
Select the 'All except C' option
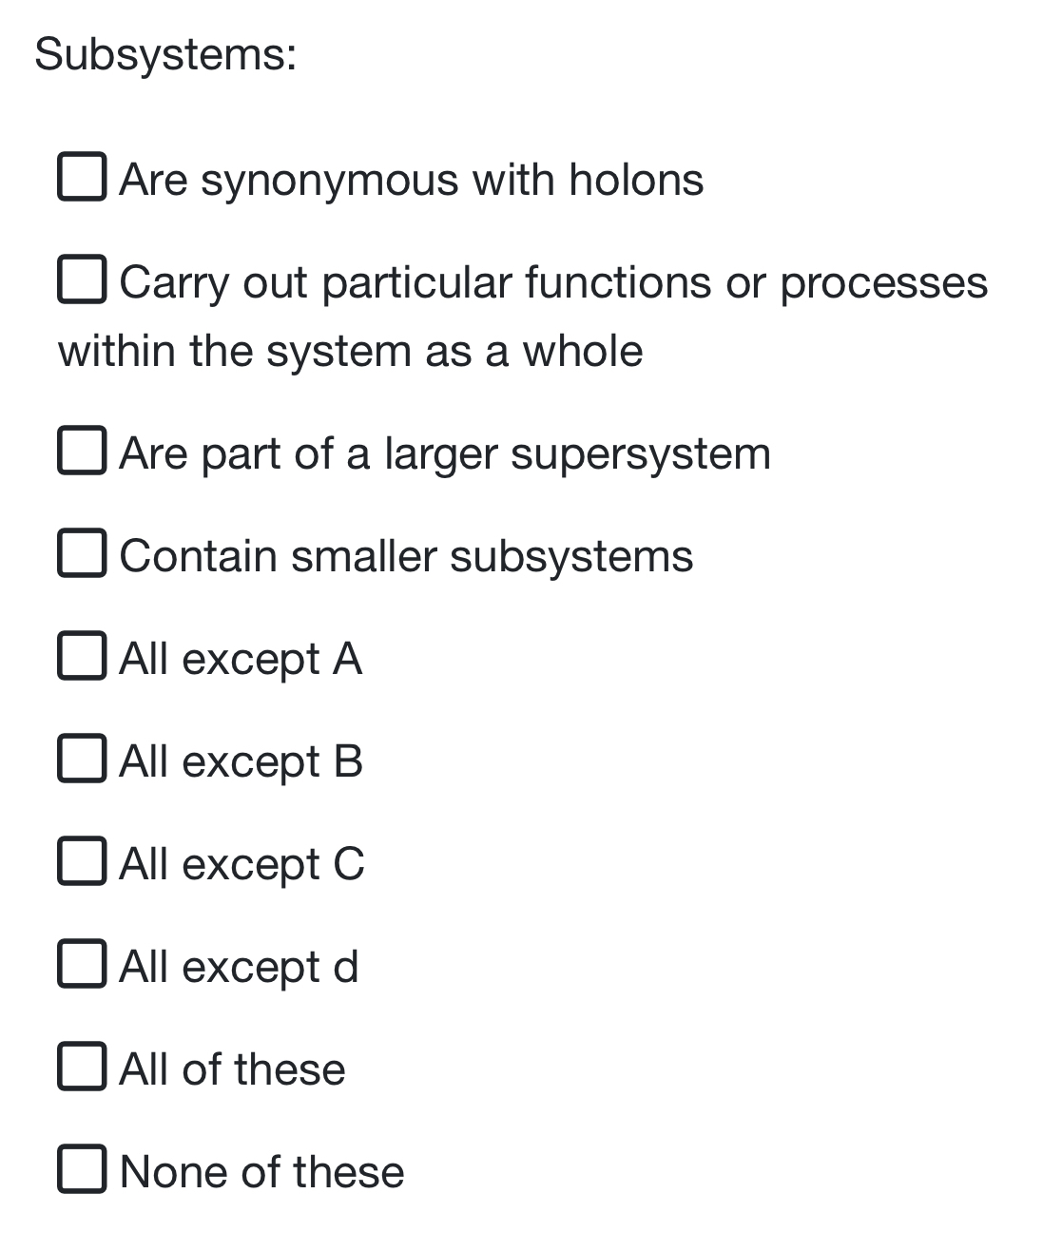click(83, 862)
